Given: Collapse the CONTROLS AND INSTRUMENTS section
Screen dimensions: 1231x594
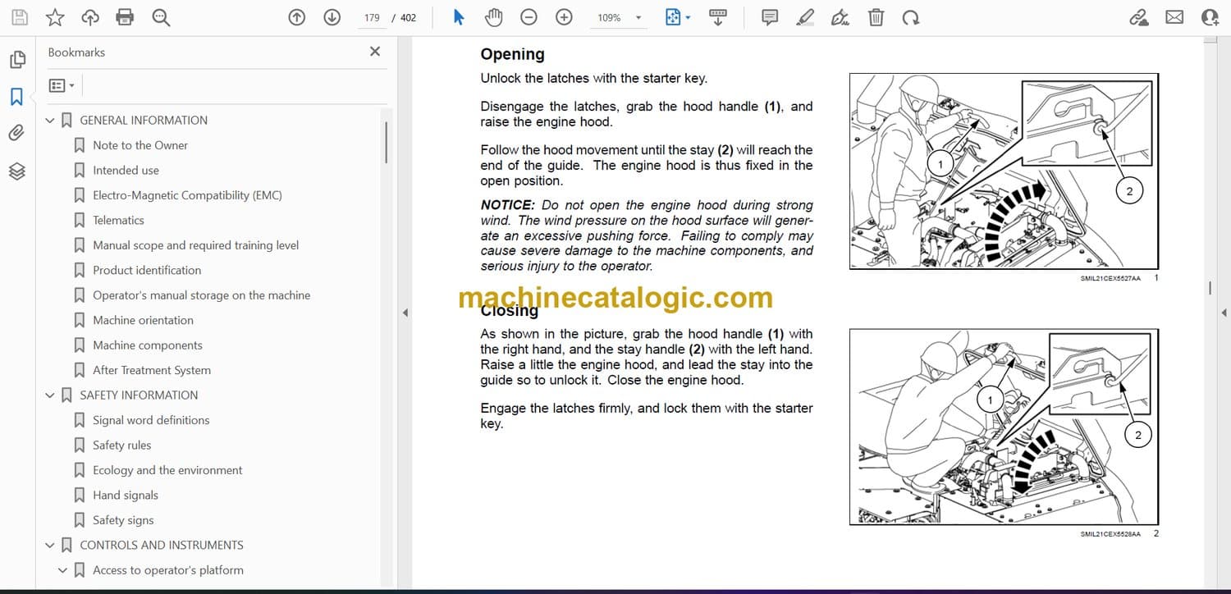Looking at the screenshot, I should (x=50, y=546).
